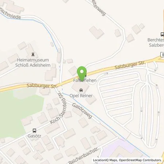
Task: Click the western Salzburger Str. road label
Action: (x=42, y=86)
